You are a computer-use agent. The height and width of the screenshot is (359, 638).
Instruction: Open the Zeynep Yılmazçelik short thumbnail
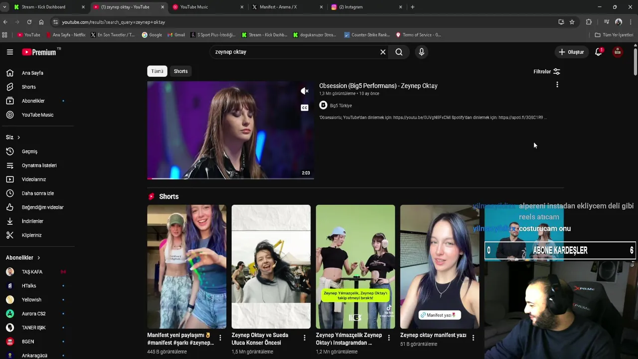tap(355, 267)
